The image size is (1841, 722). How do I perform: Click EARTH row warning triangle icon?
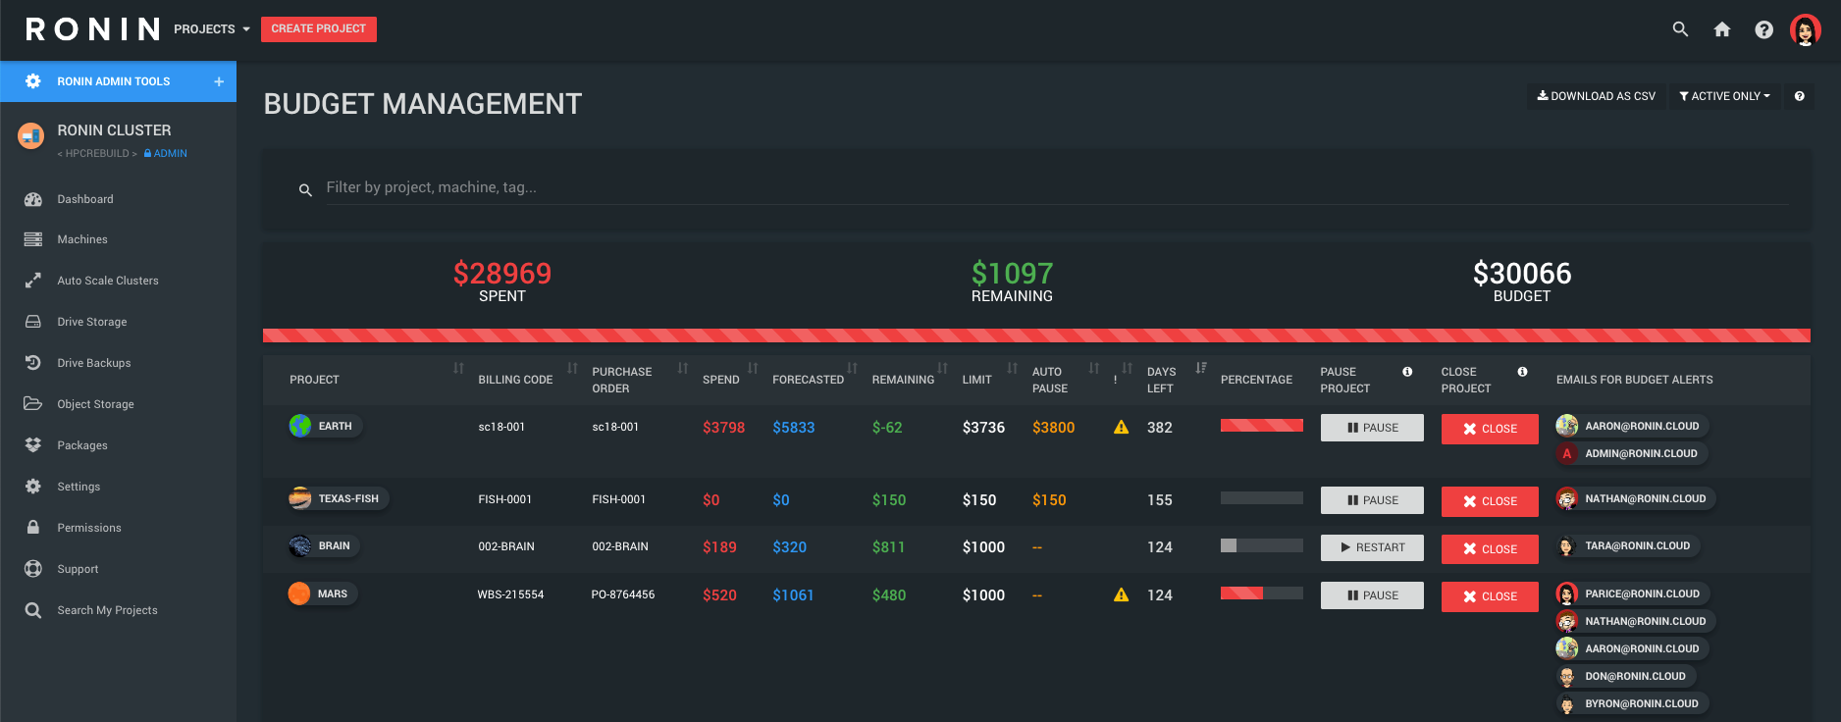click(1122, 428)
